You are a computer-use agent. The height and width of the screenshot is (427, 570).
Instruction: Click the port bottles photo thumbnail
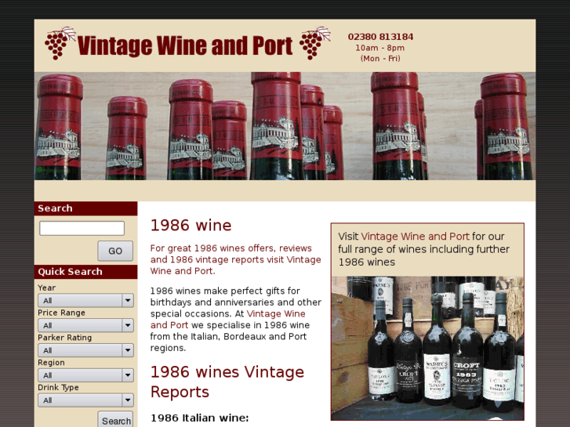[427, 348]
